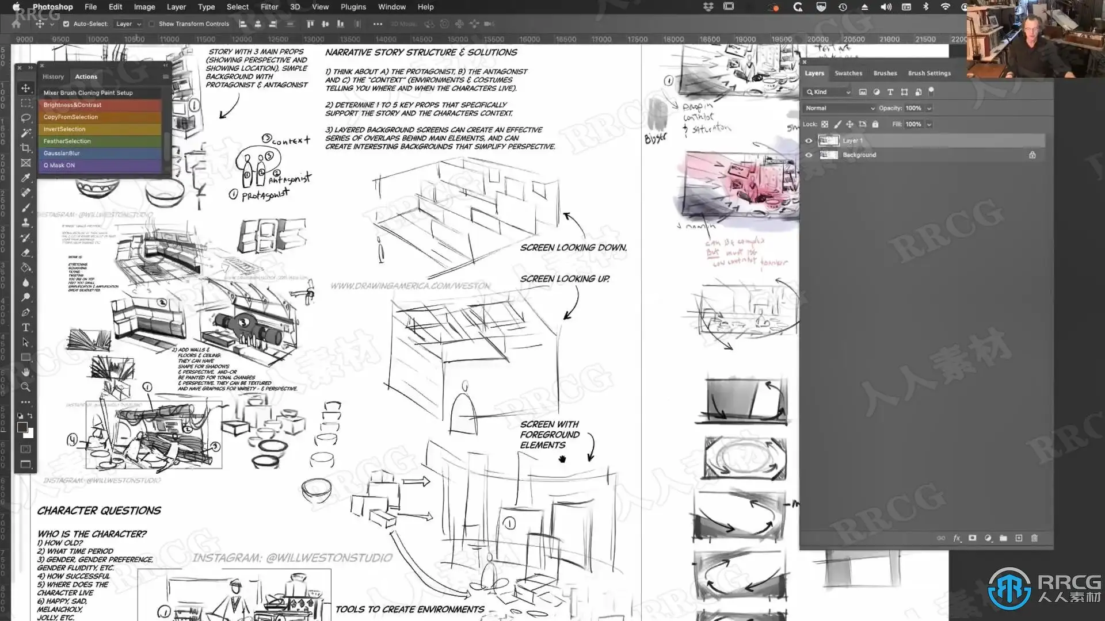Select the Zoom tool in toolbar

click(25, 387)
